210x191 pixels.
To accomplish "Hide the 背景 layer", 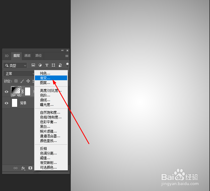I will tap(6, 103).
